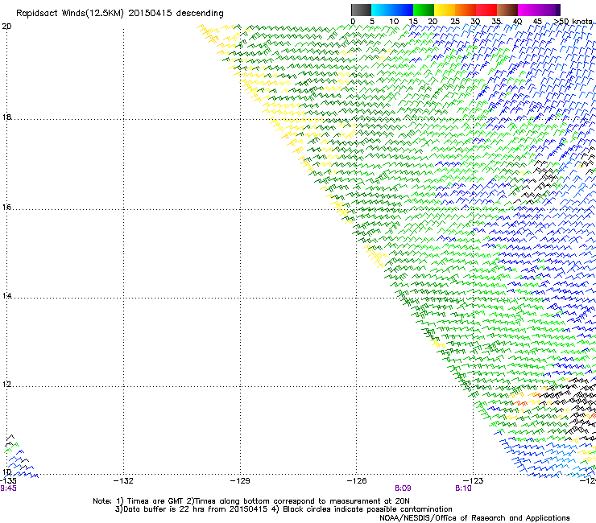Click the gray 0-5 knots legend swatch
596x523 pixels.
pos(361,10)
